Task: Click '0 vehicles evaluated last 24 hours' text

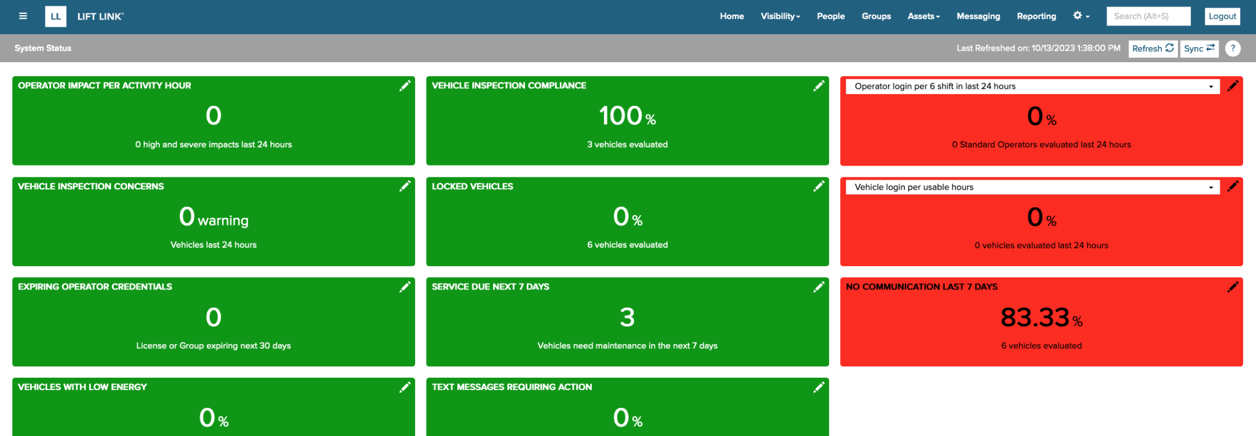Action: (x=1041, y=245)
